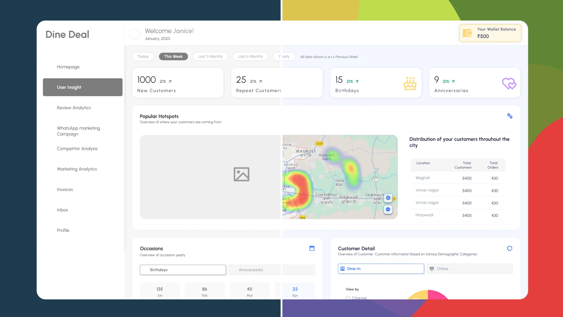563x317 pixels.
Task: Open the Birthdays stat card
Action: [376, 83]
